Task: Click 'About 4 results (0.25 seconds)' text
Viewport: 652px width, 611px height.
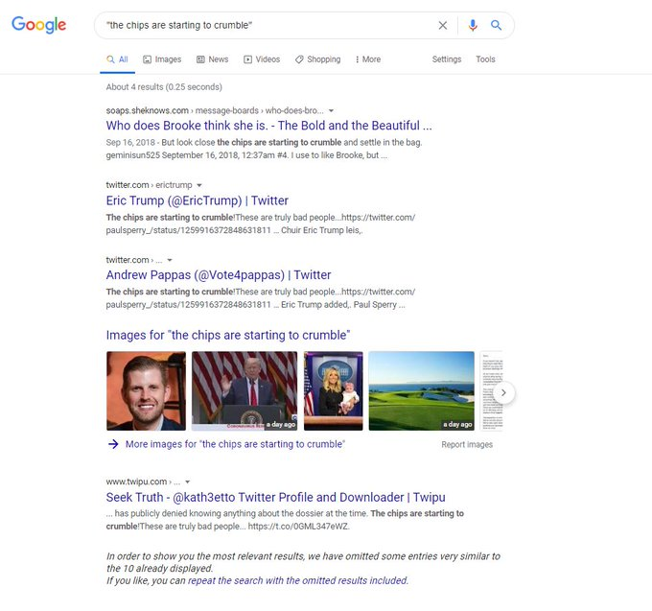Action: click(164, 87)
